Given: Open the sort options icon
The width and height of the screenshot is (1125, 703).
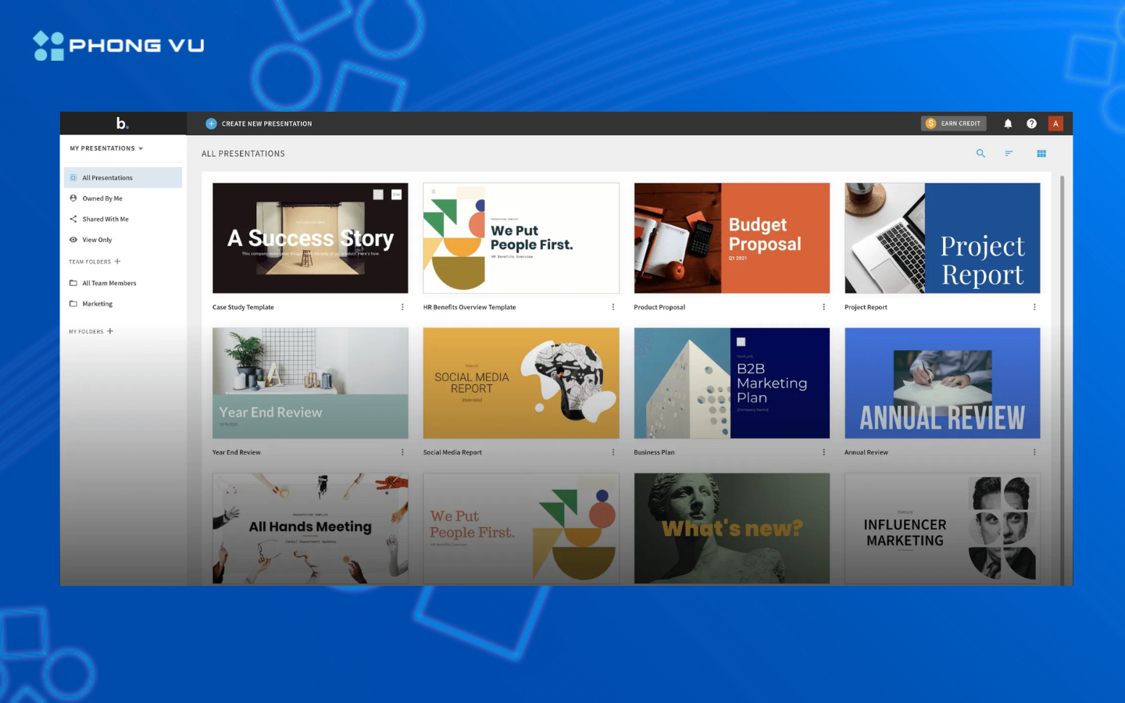Looking at the screenshot, I should point(1009,153).
